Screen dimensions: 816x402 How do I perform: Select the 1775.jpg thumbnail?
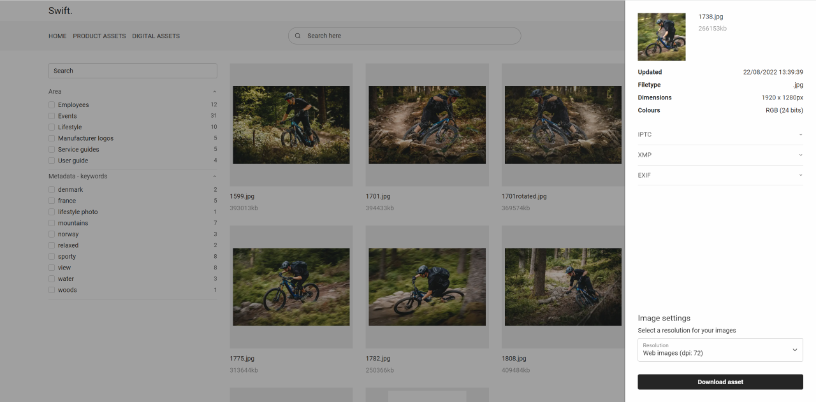point(291,287)
